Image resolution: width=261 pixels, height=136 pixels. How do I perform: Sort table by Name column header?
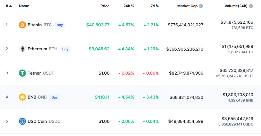[x=24, y=6]
